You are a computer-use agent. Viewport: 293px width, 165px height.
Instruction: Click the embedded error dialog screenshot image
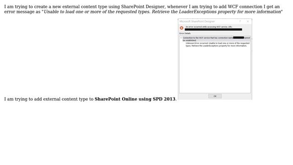[x=215, y=59]
